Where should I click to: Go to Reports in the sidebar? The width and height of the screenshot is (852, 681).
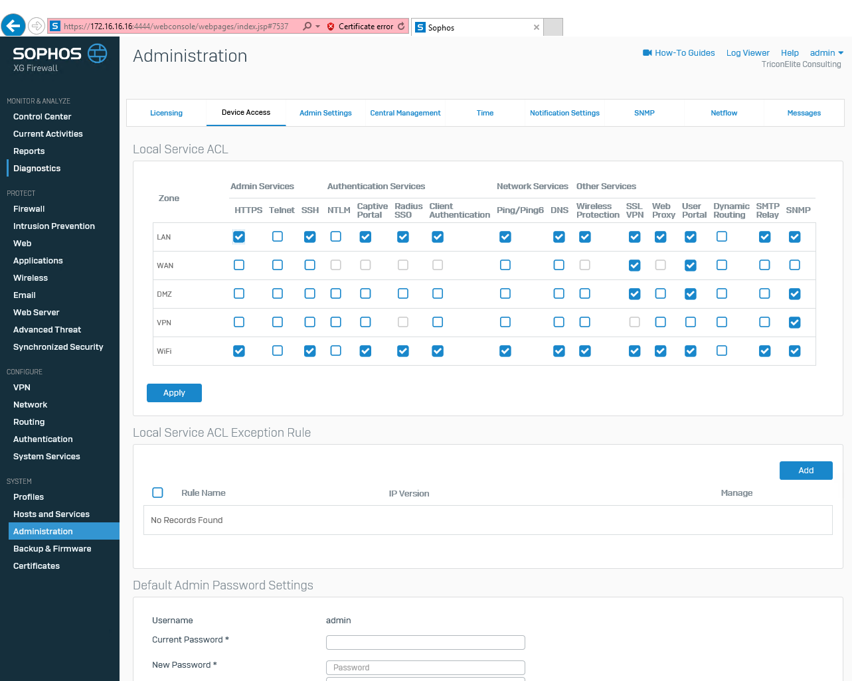tap(29, 151)
